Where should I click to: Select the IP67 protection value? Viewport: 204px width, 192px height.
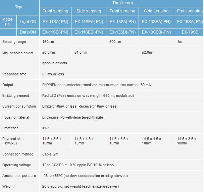point(46,128)
